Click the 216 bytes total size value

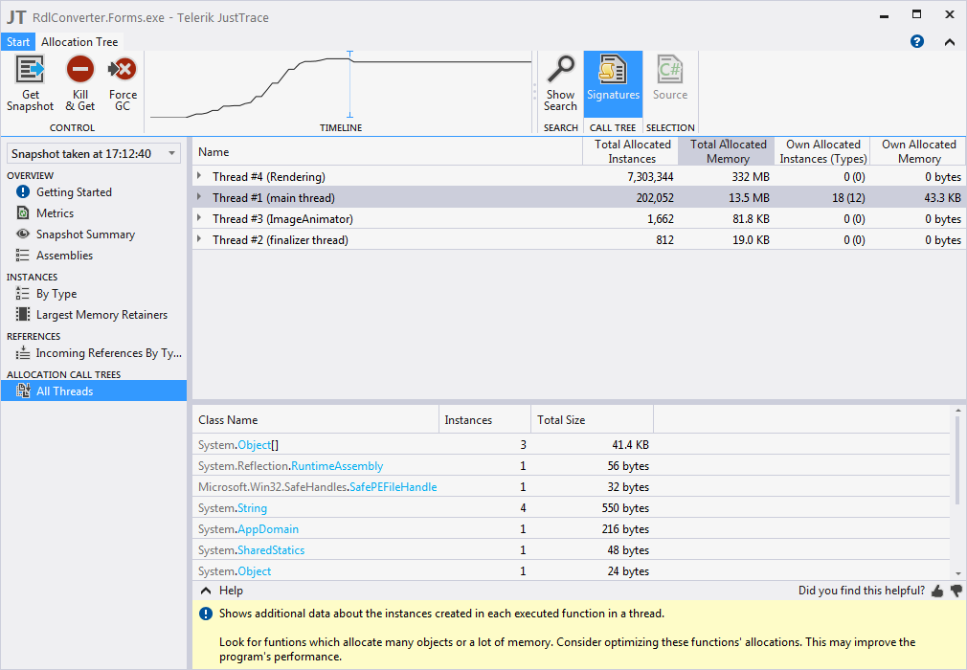[x=625, y=529]
